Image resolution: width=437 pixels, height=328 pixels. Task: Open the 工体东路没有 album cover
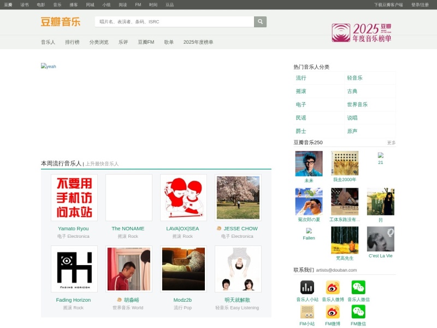[345, 201]
